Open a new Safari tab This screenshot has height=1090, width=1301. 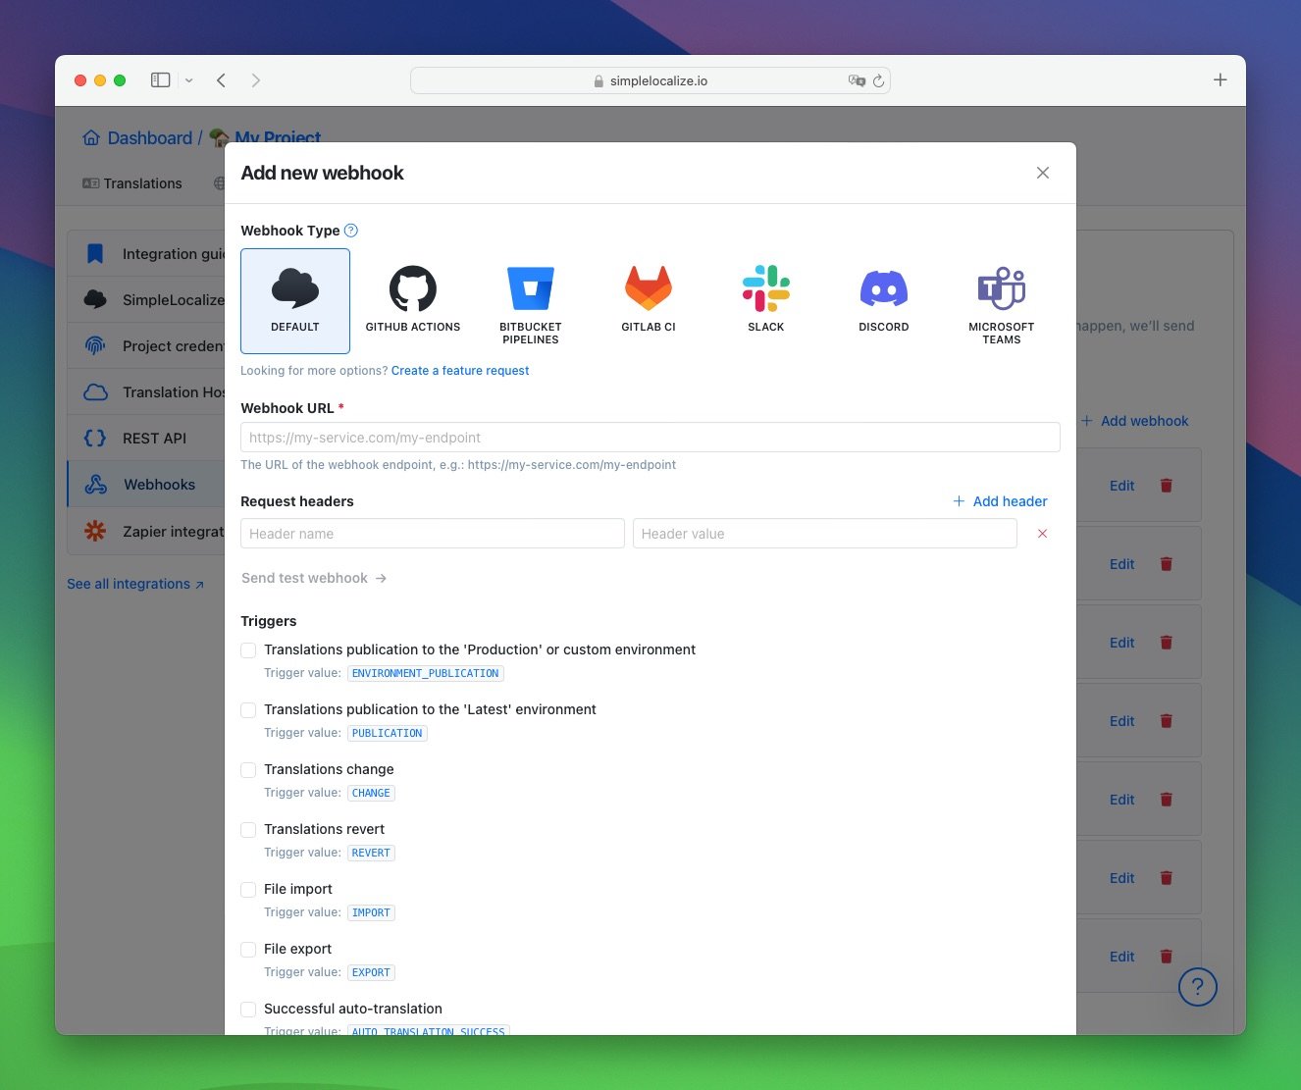(x=1220, y=80)
